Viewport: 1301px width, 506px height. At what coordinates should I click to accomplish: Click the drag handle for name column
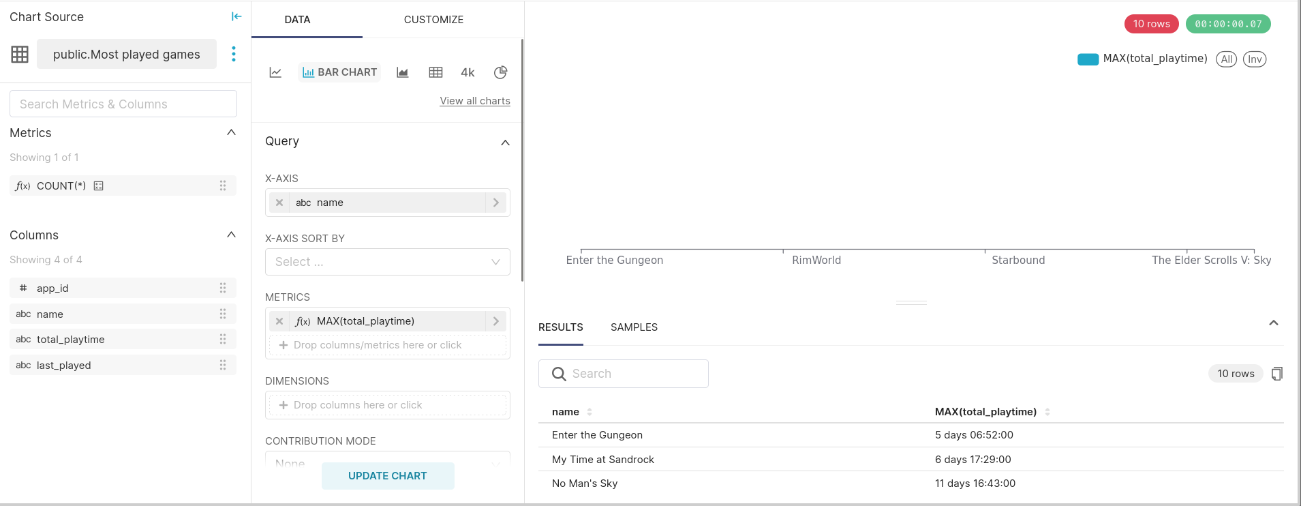(223, 314)
